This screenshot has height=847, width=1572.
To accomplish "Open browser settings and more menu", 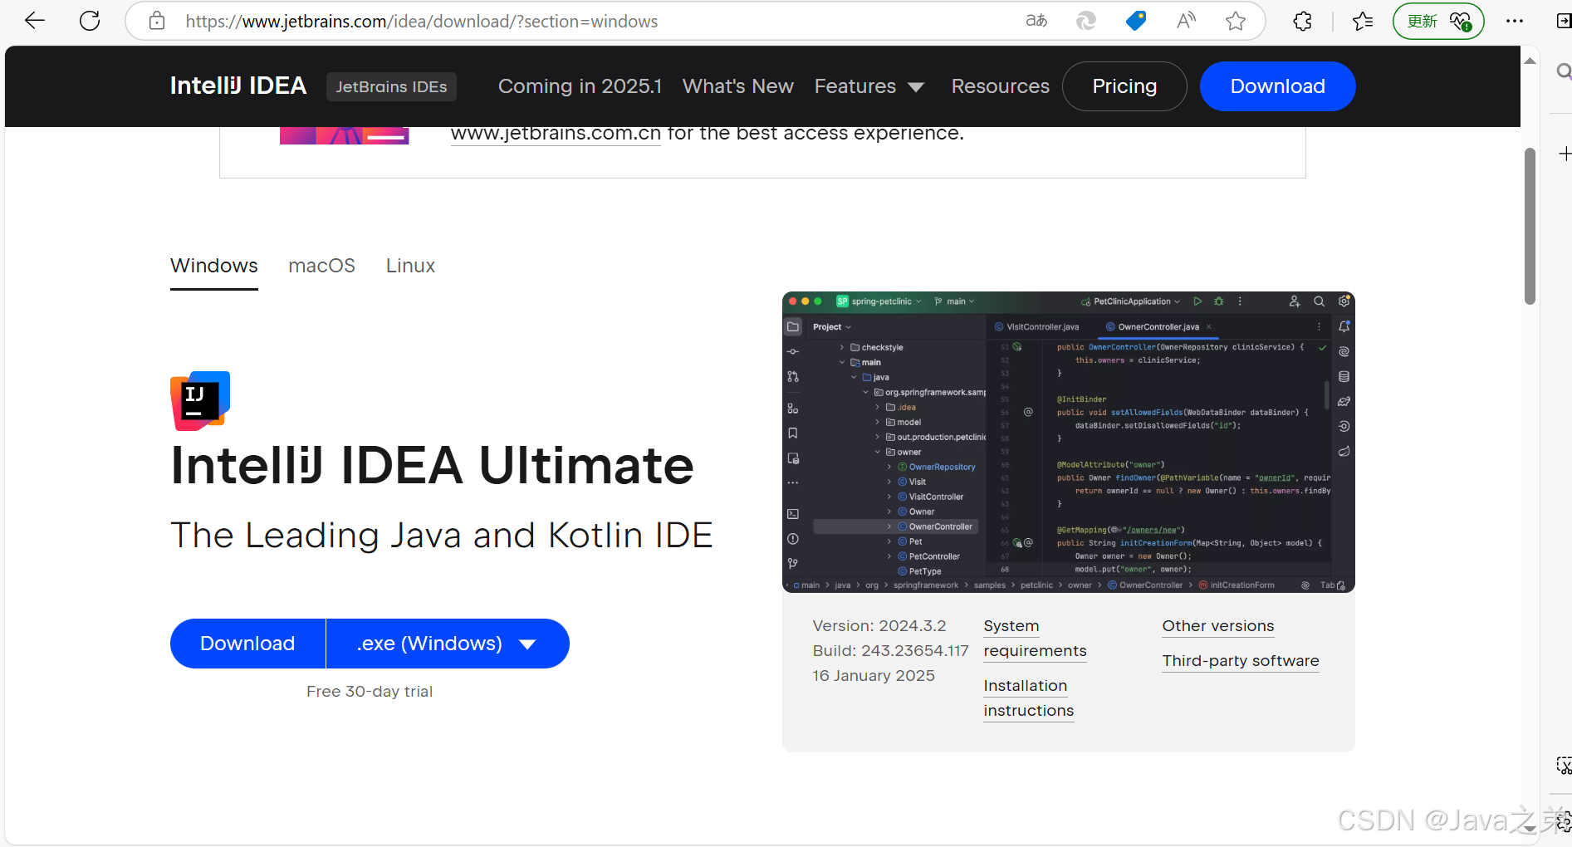I will [x=1515, y=21].
